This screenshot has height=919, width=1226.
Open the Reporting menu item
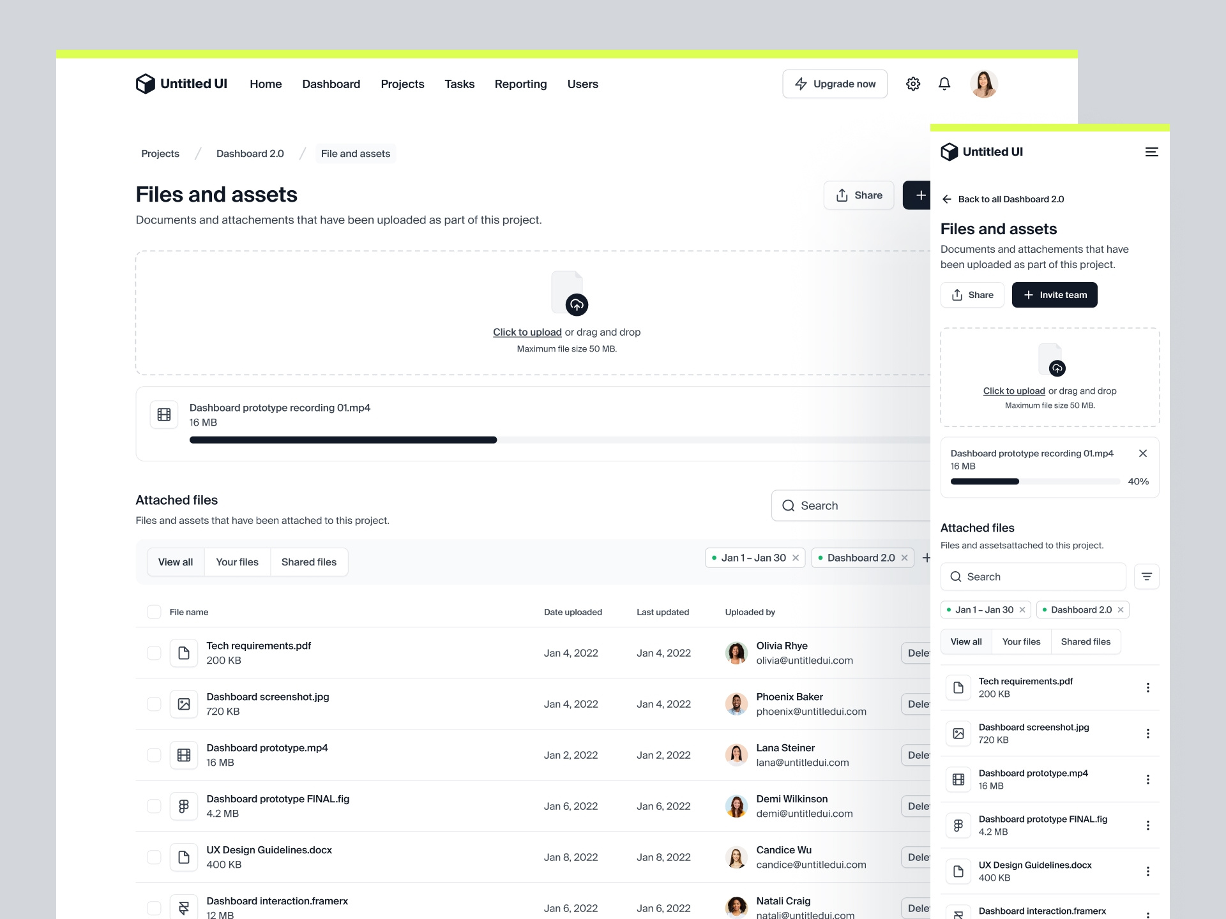(x=520, y=84)
